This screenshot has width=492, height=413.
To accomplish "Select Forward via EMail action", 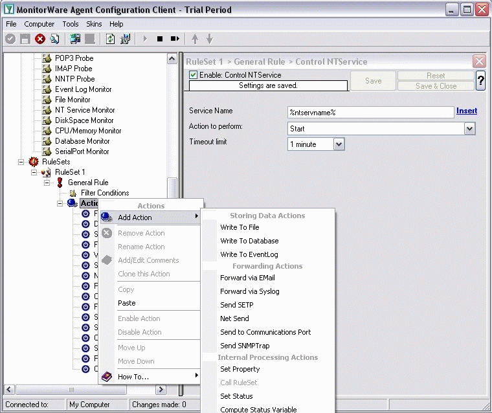I will (x=247, y=278).
